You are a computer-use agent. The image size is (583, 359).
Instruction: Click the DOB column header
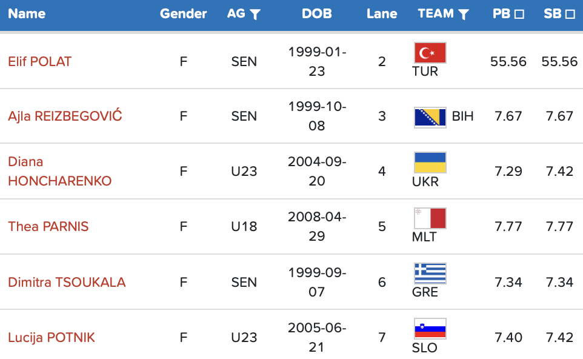point(316,14)
